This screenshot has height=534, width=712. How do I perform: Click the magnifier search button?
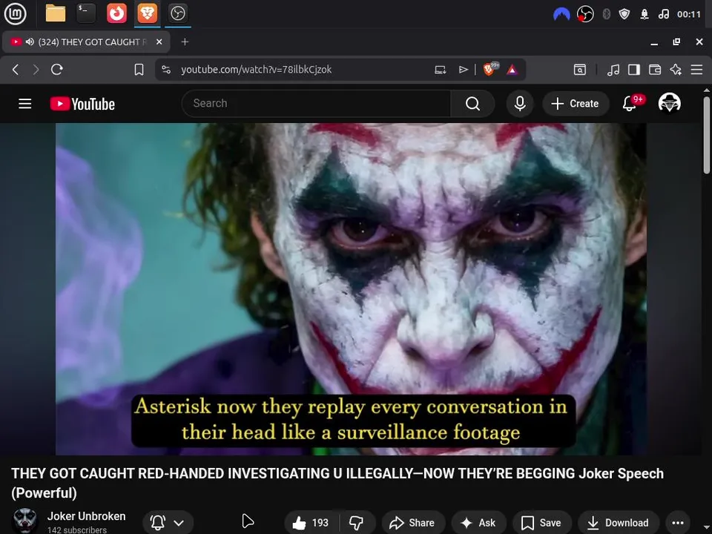[x=472, y=104]
